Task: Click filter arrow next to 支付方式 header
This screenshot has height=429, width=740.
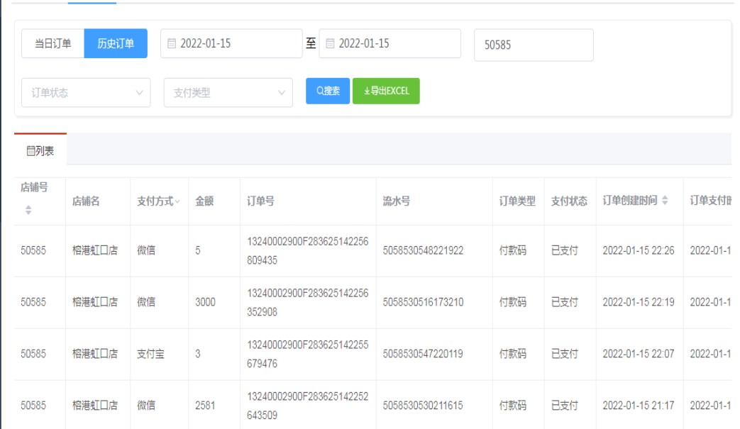Action: (x=177, y=202)
